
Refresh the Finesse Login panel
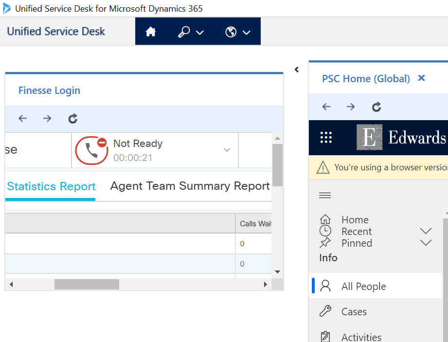(x=72, y=118)
